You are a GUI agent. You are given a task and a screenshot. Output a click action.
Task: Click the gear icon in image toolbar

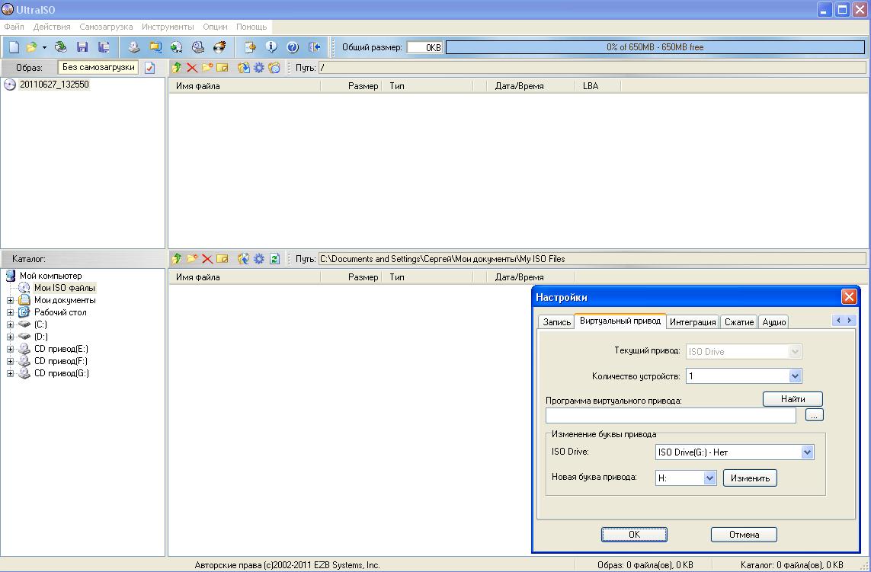click(x=259, y=68)
